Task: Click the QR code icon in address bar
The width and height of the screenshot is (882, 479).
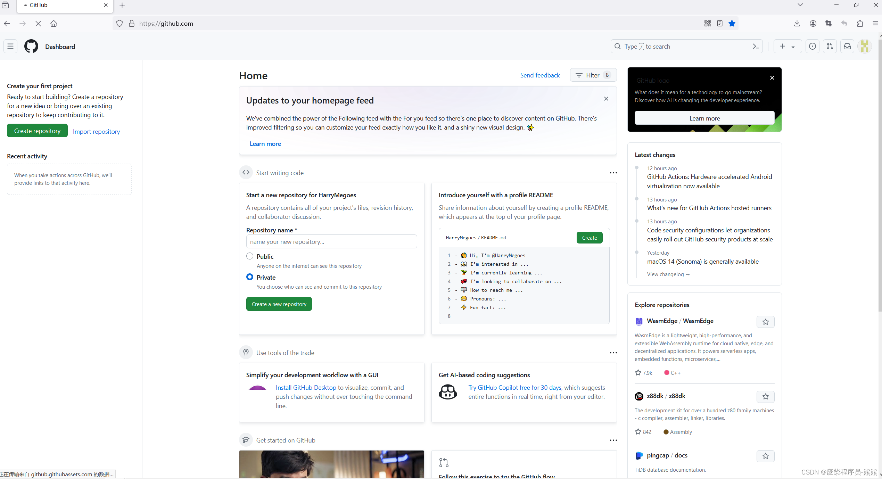Action: tap(708, 23)
